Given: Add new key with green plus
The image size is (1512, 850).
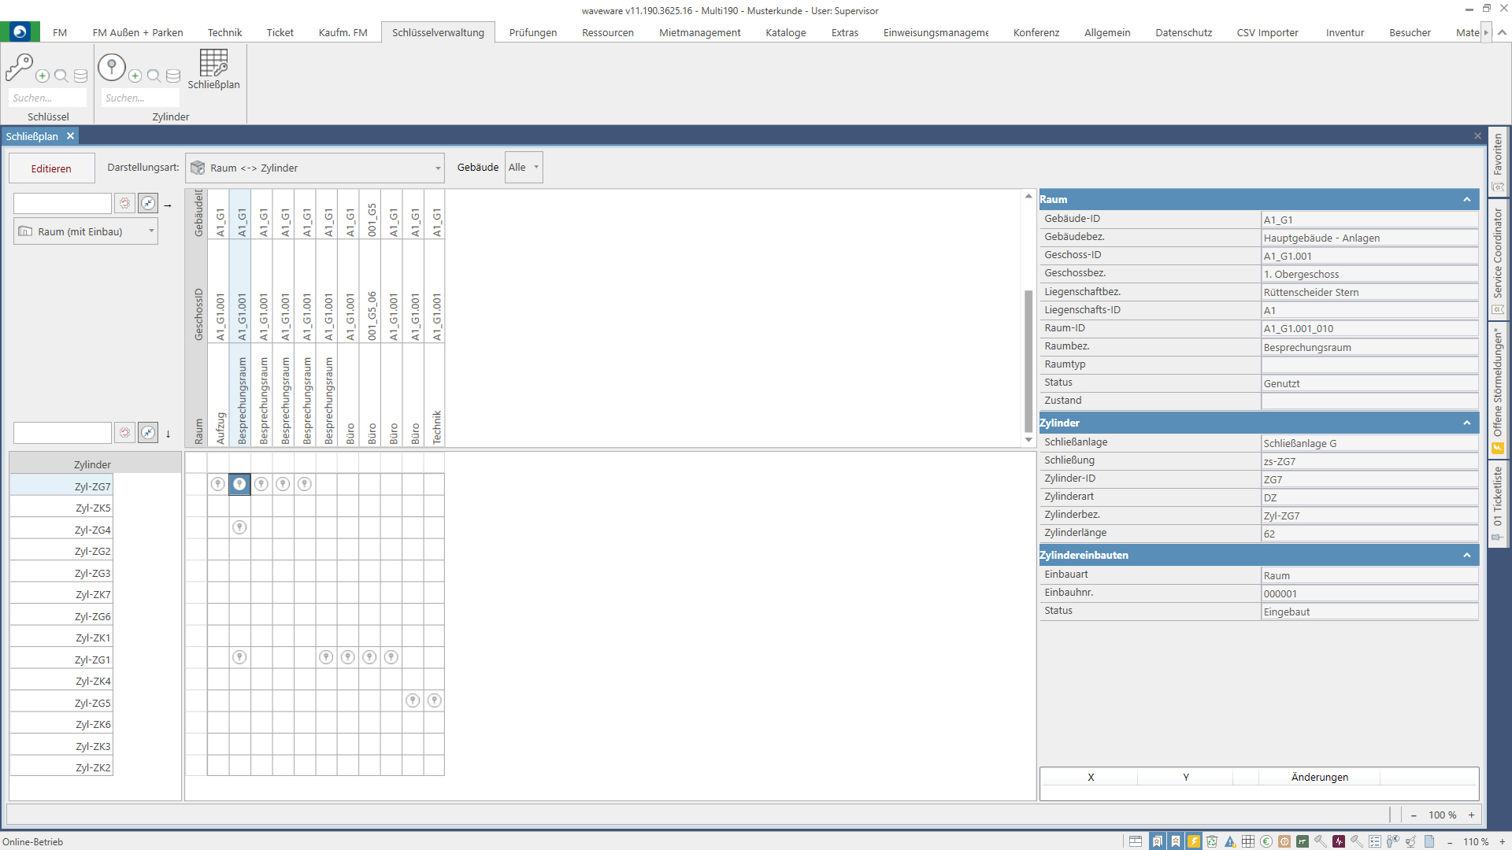Looking at the screenshot, I should [x=43, y=76].
